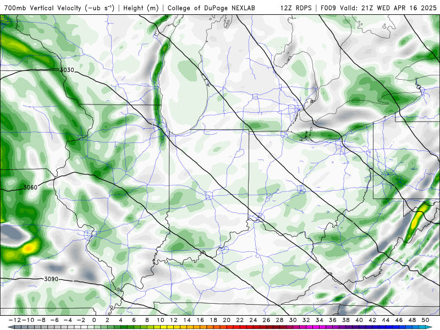Click the 48 value on the color scale
This screenshot has height=330, width=440.
pos(412,320)
